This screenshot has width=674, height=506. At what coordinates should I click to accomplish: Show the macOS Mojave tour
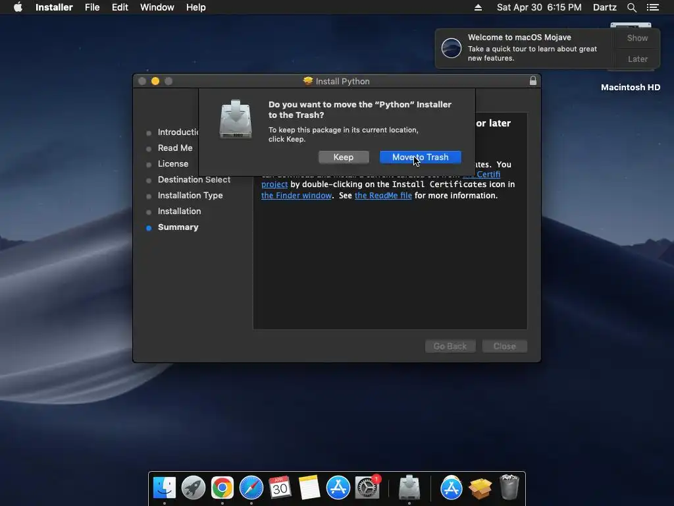(x=637, y=38)
